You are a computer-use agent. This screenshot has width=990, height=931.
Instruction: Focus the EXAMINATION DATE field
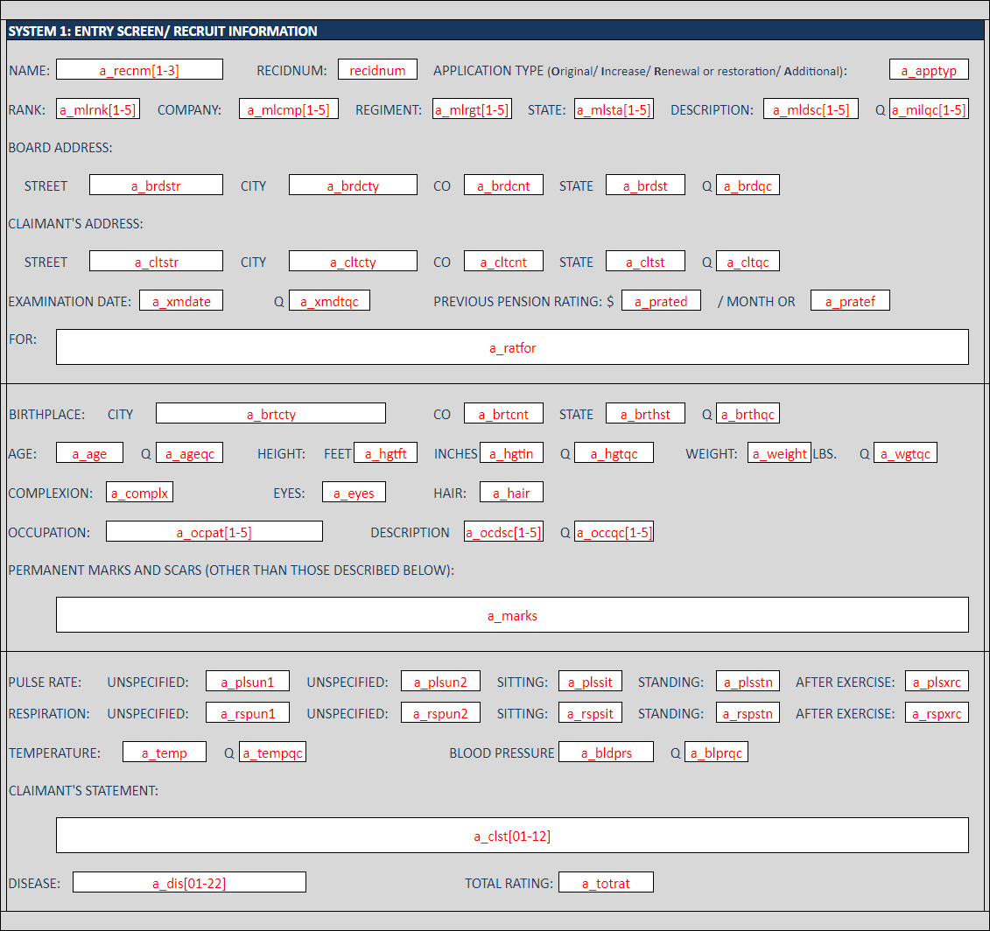point(180,301)
